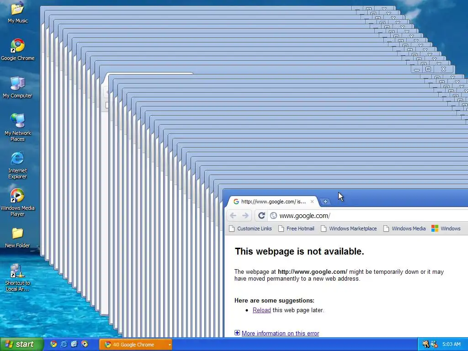This screenshot has width=468, height=351.
Task: Open Windows Media Player desktop shortcut
Action: [x=18, y=202]
